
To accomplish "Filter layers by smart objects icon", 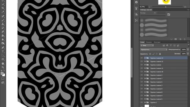I will [x=178, y=45].
